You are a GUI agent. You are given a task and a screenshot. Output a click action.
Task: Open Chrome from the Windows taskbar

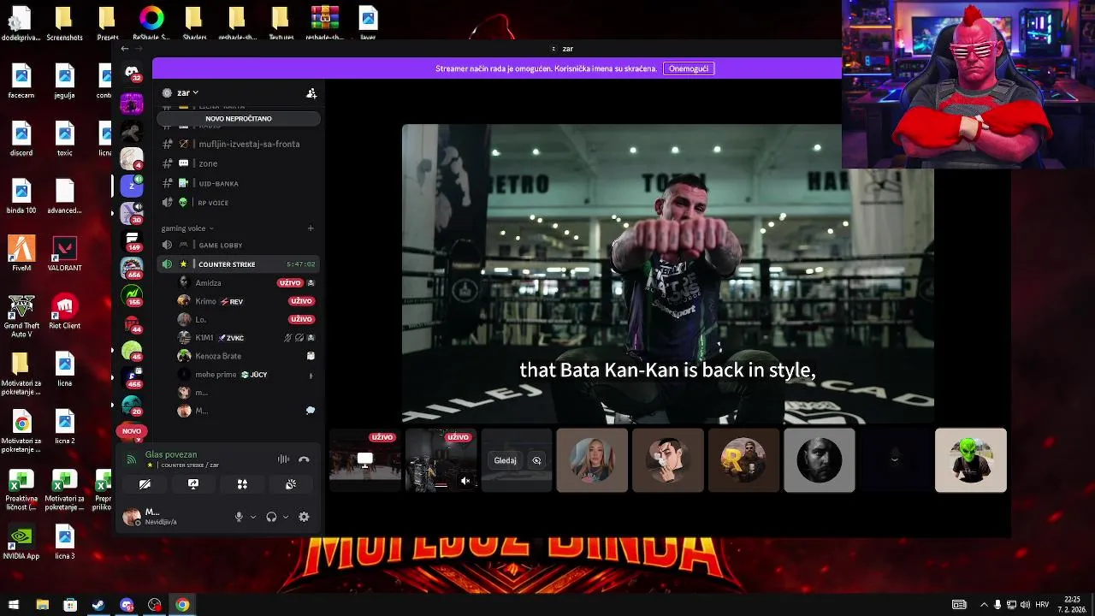coord(182,605)
